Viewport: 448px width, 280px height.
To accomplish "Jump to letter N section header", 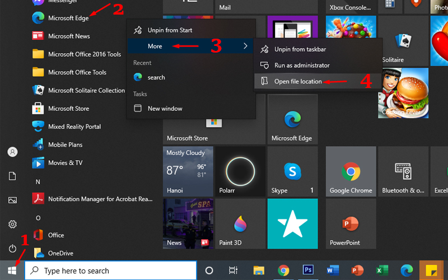I will pyautogui.click(x=38, y=182).
